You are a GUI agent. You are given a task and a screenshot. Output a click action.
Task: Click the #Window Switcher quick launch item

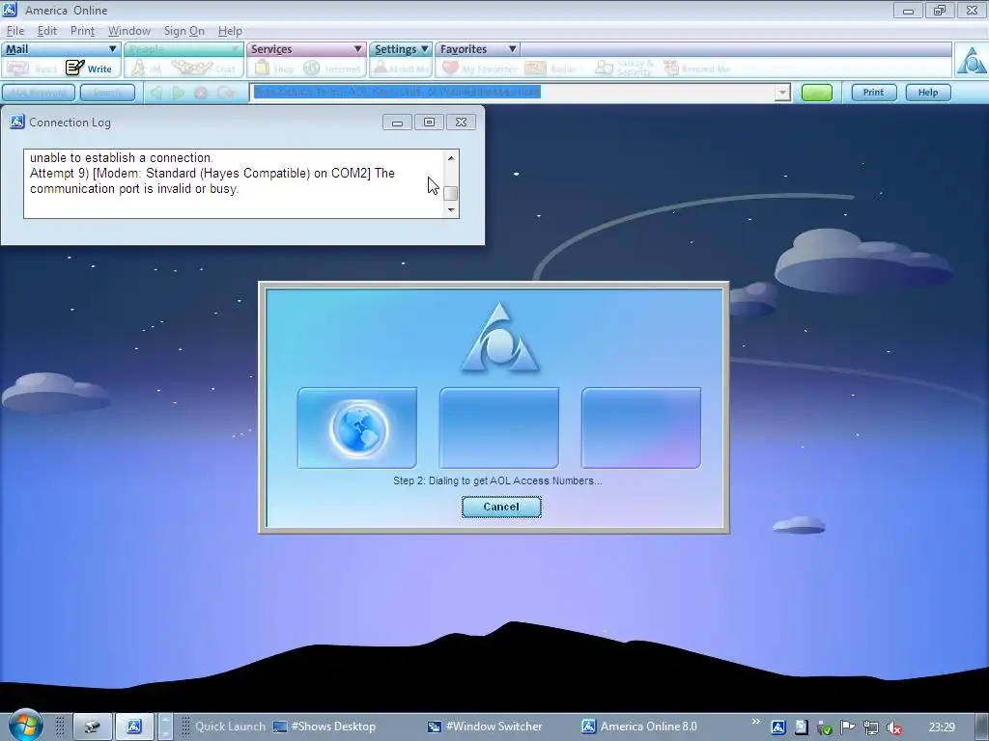coord(485,727)
